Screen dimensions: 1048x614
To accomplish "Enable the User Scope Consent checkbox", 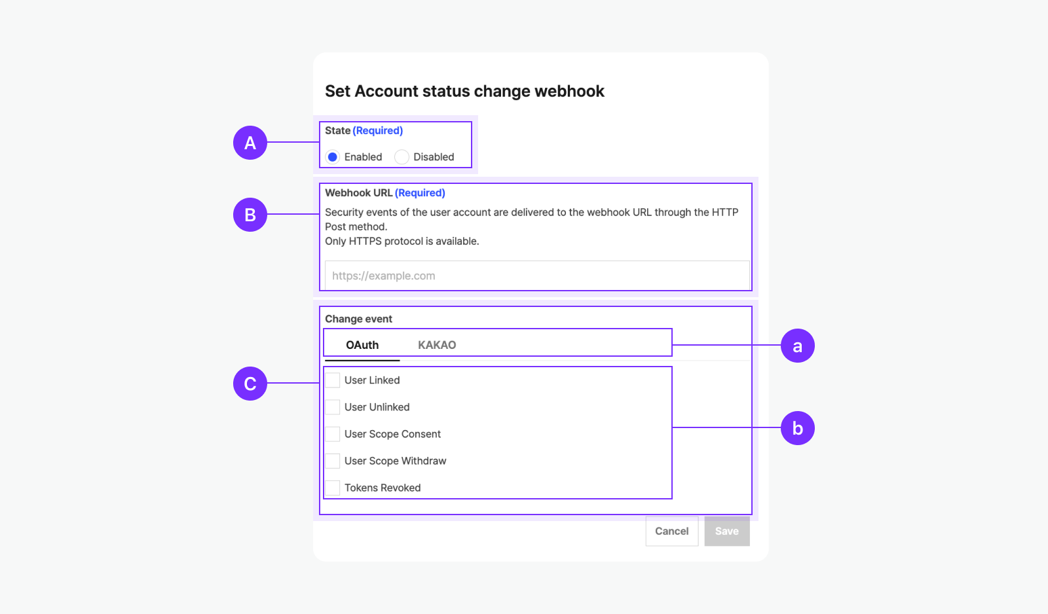I will click(x=333, y=434).
